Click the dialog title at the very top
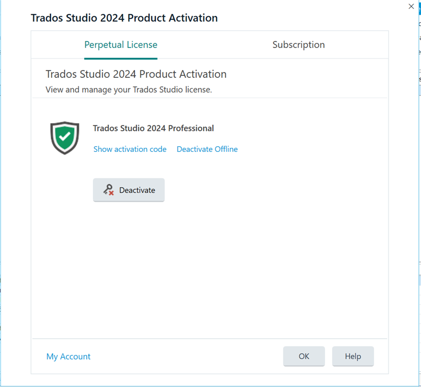The image size is (421, 390). click(x=124, y=18)
